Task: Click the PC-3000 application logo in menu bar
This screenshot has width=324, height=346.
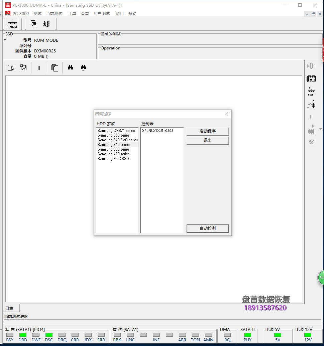Action: click(x=8, y=13)
